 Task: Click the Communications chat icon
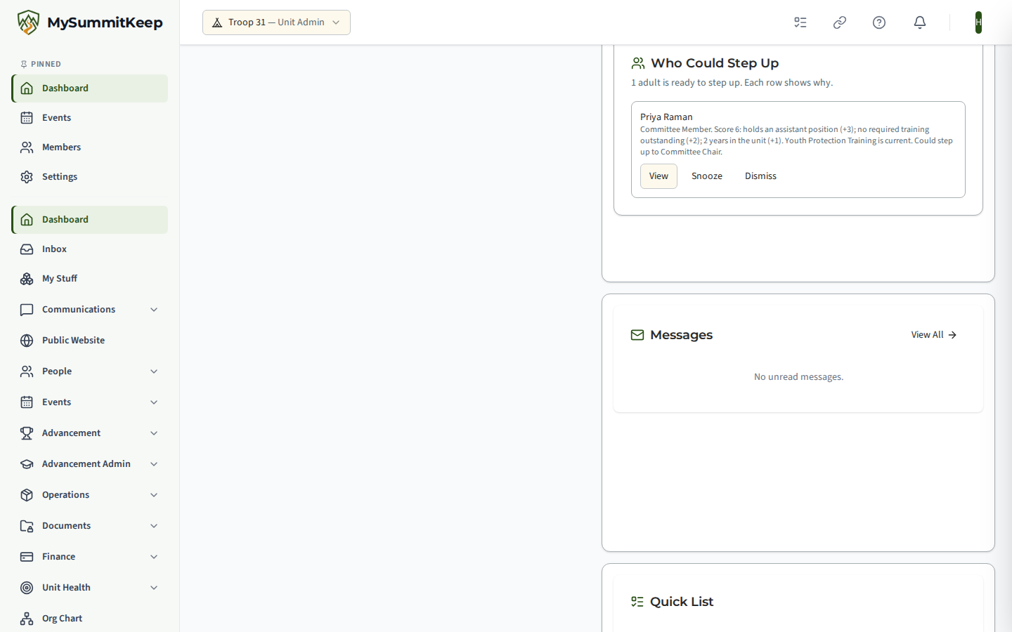[27, 310]
